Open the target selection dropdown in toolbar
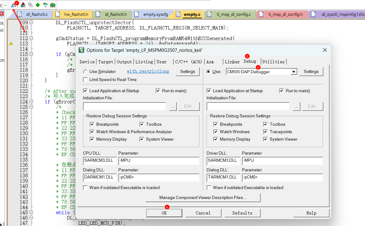 click(x=6, y=5)
